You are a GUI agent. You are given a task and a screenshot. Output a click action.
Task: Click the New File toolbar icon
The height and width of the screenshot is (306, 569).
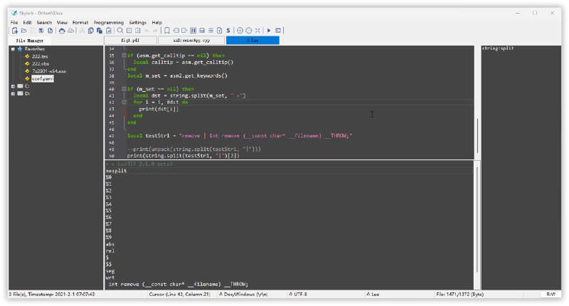(x=14, y=31)
